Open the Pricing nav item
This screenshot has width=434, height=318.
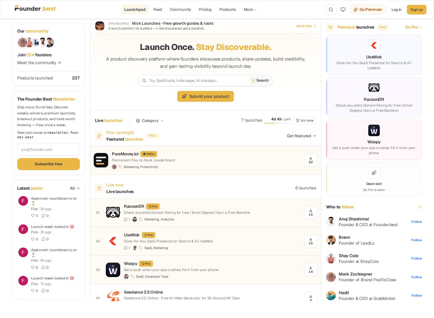(x=205, y=10)
